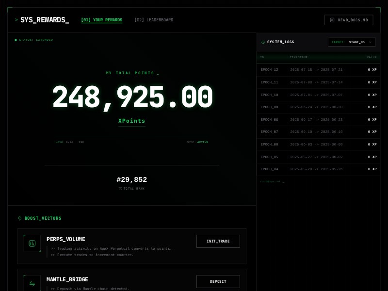Expand the EPOCH_12 log entry
Image resolution: width=388 pixels, height=291 pixels.
pyautogui.click(x=318, y=70)
